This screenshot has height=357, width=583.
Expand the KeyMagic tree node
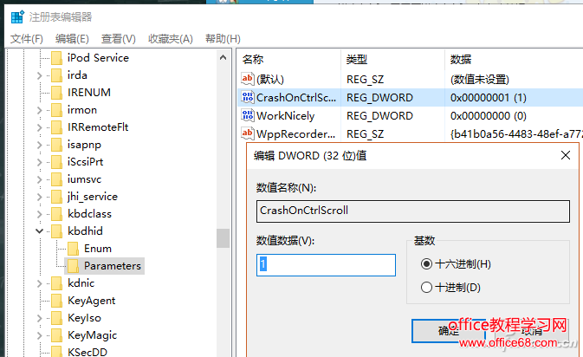point(39,335)
